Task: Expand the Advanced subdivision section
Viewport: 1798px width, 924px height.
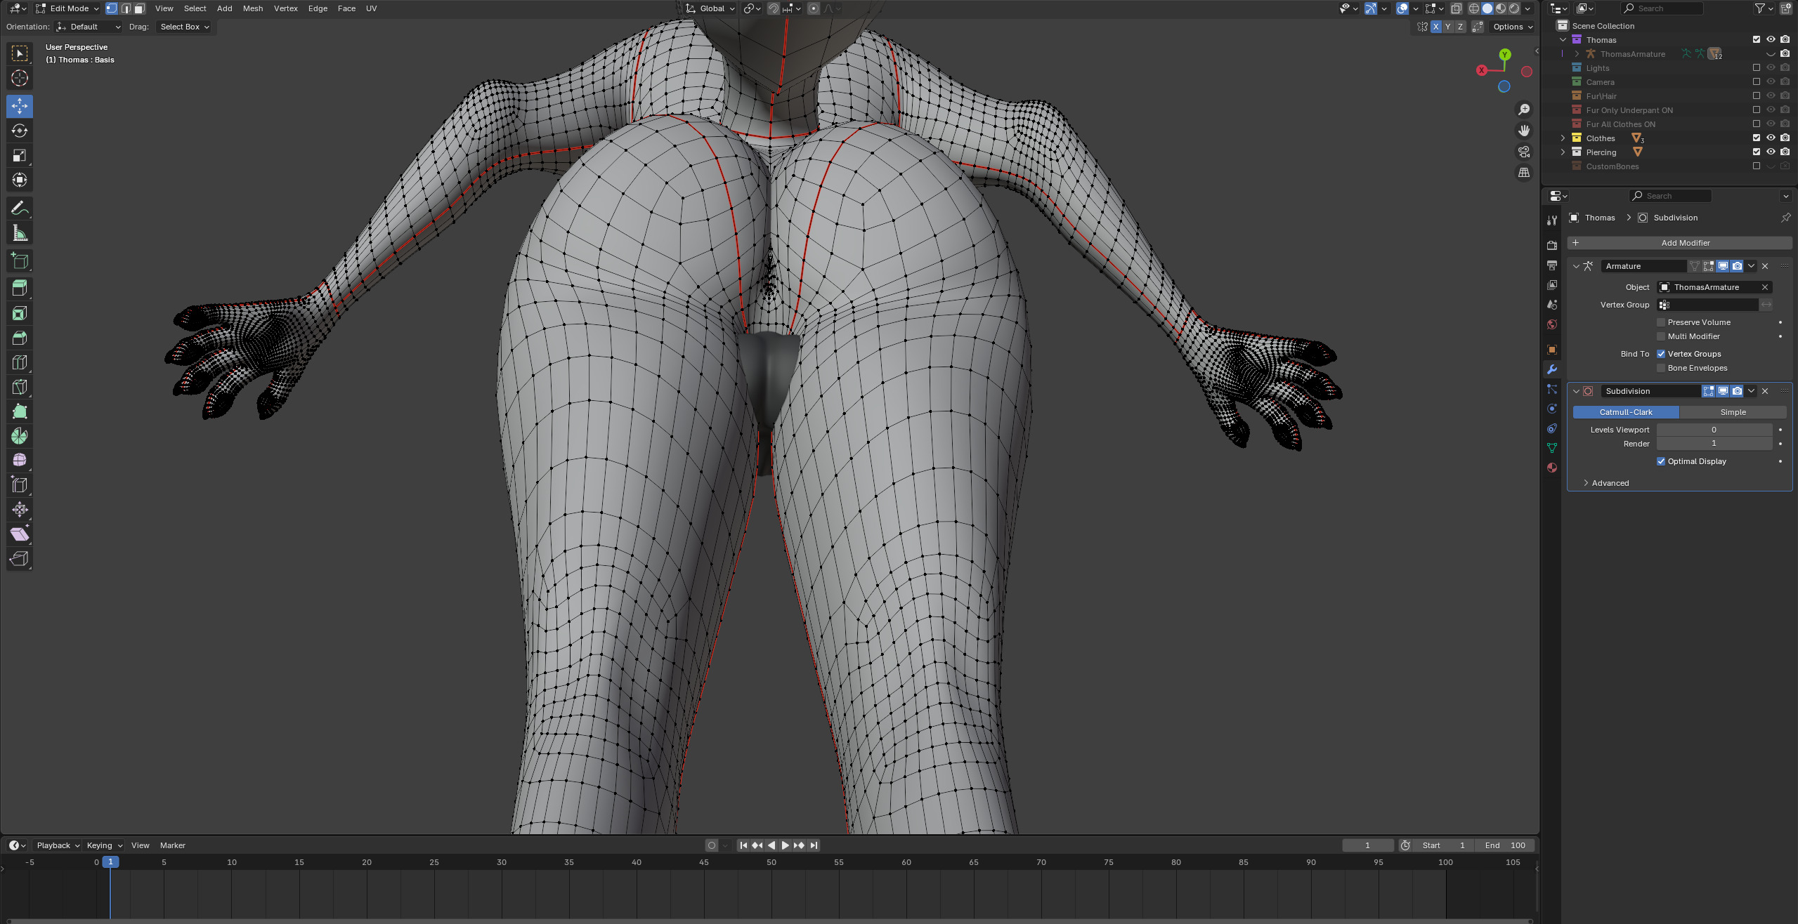Action: tap(1609, 483)
